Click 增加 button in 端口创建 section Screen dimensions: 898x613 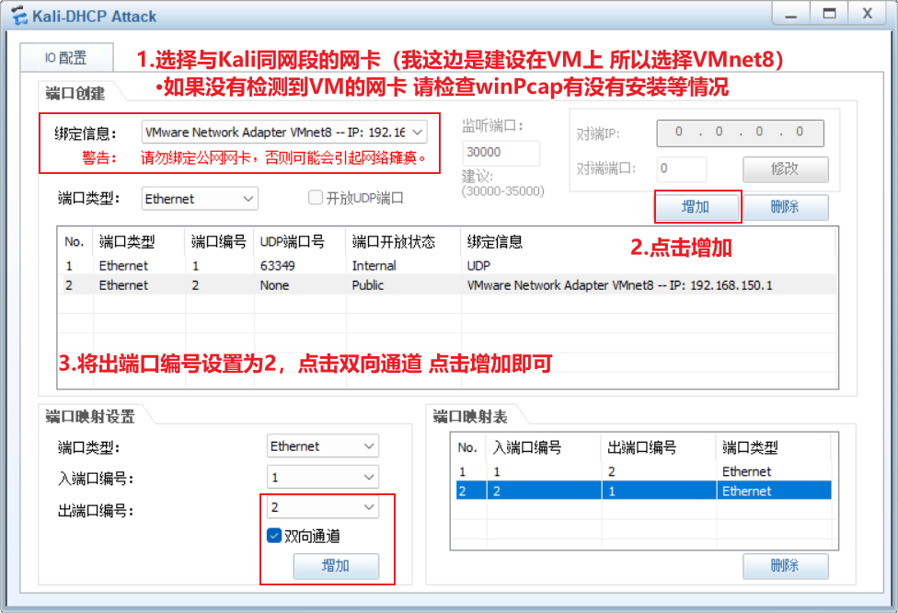pos(697,207)
